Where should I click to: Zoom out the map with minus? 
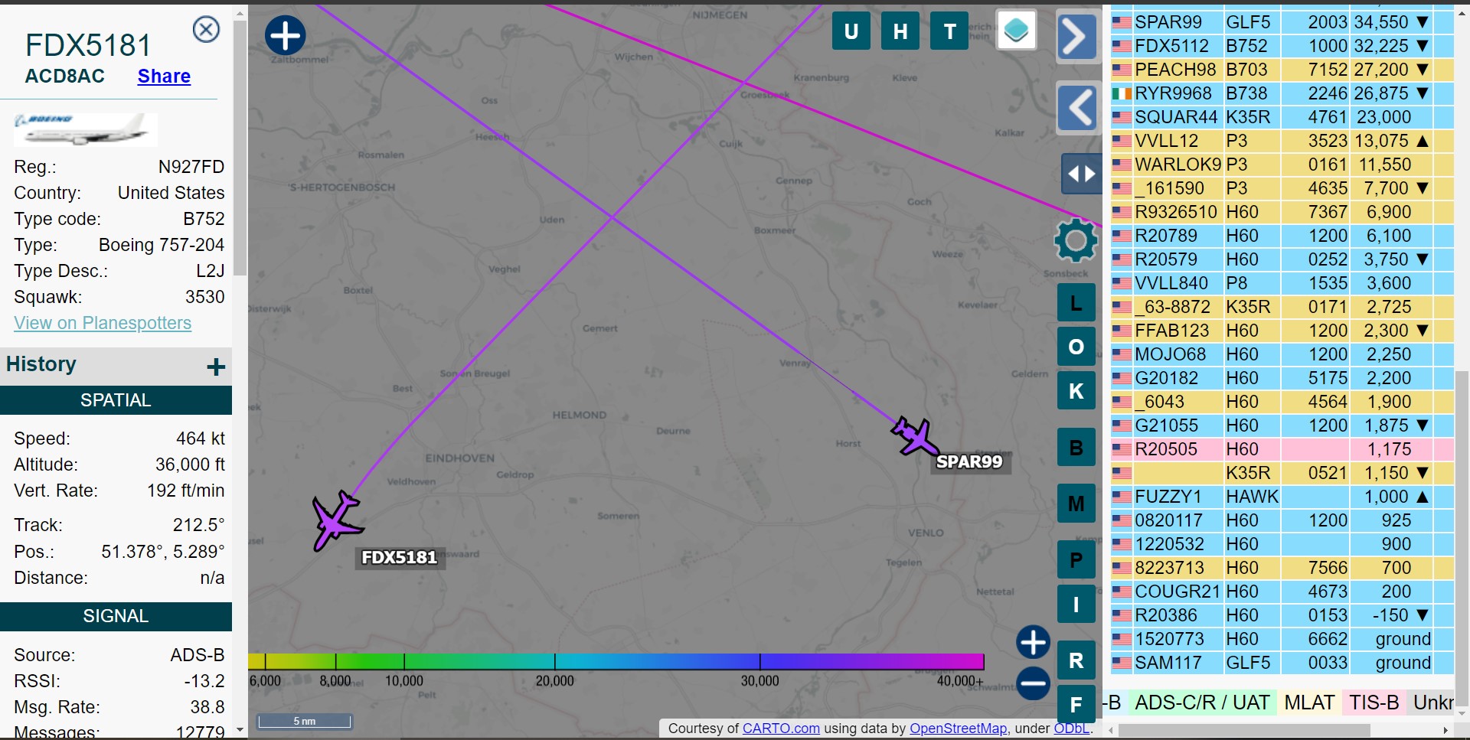point(1033,683)
